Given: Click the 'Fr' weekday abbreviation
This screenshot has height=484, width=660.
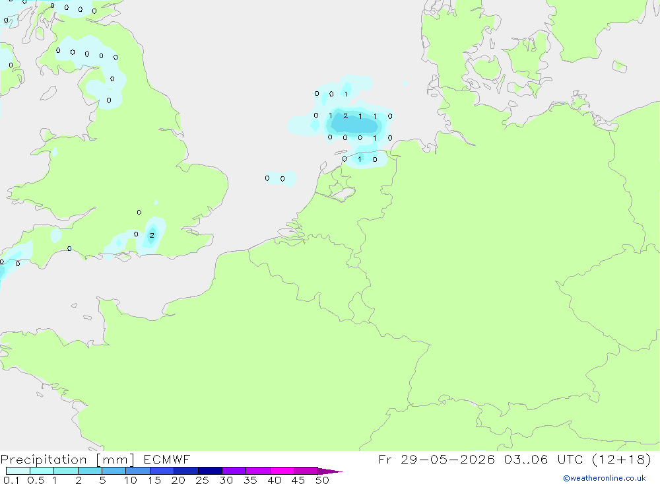Looking at the screenshot, I should (x=385, y=459).
